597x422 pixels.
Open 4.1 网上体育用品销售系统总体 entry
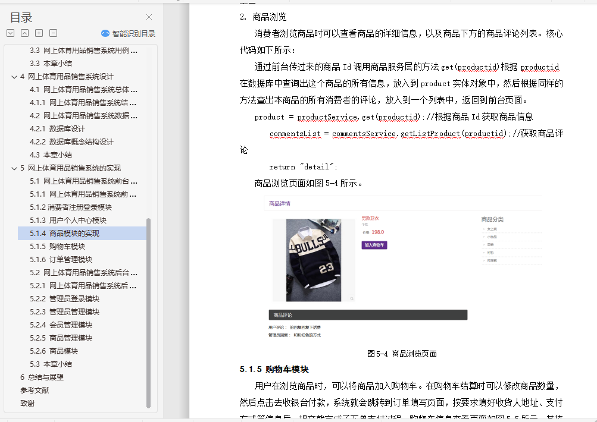pyautogui.click(x=83, y=90)
